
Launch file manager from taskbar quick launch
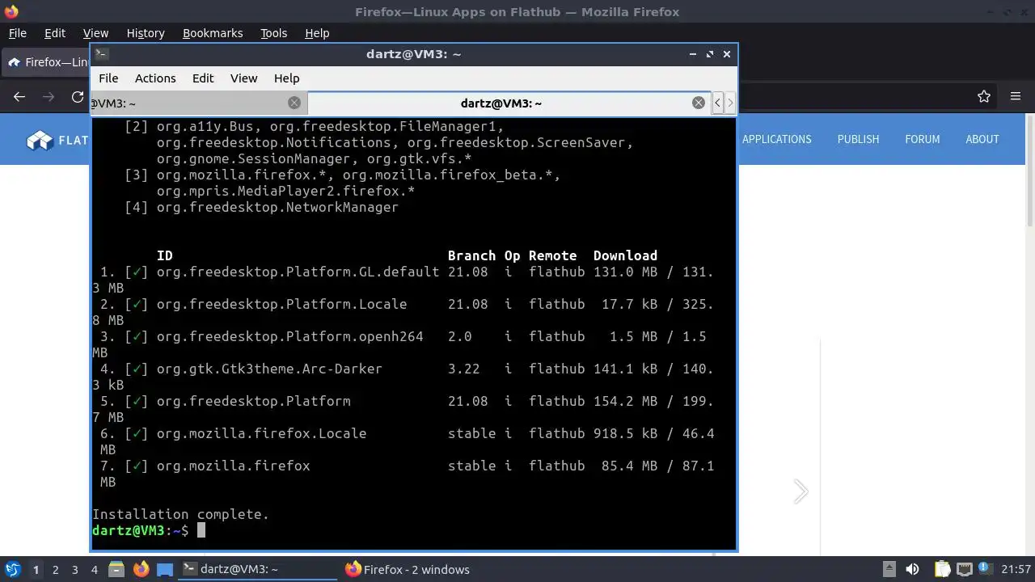[116, 569]
